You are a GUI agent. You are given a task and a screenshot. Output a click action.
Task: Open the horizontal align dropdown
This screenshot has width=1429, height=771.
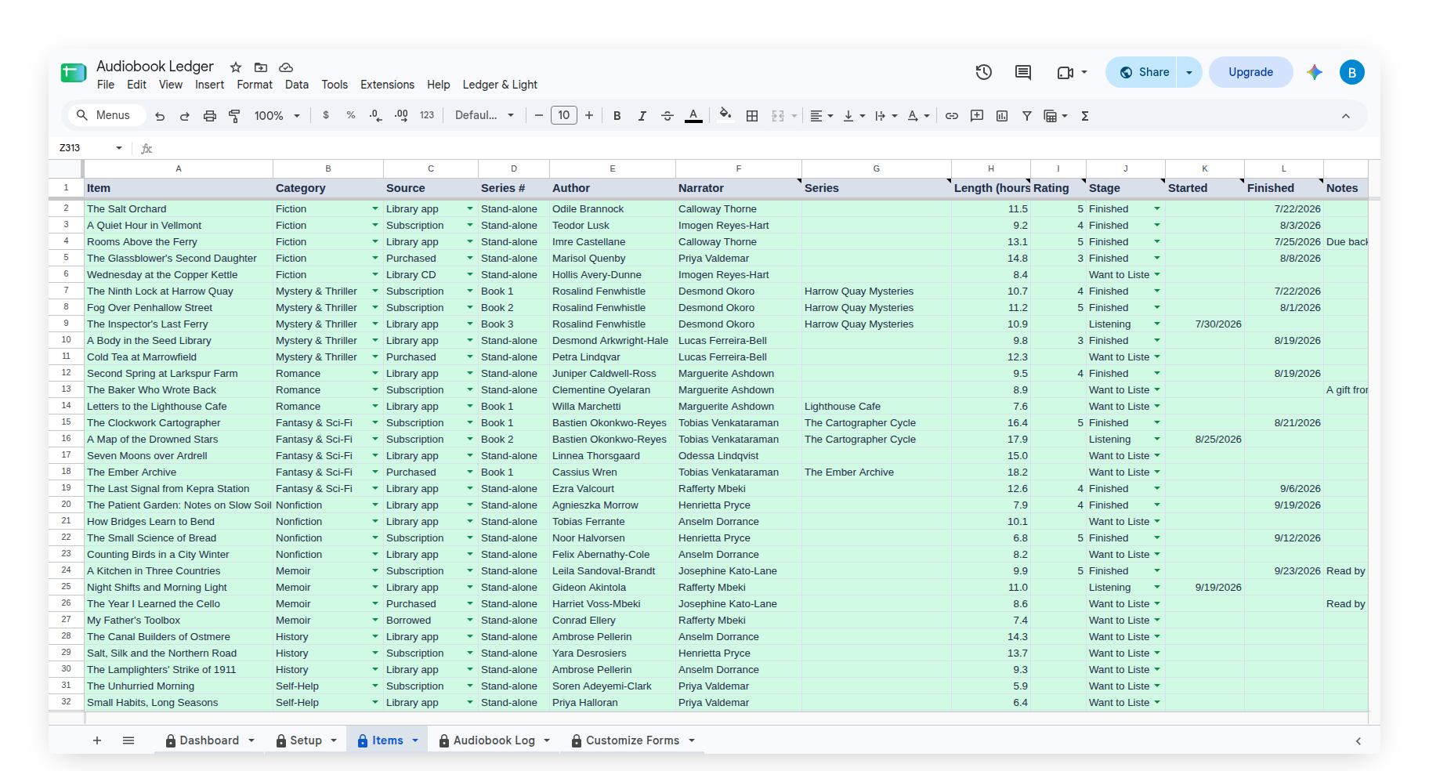[821, 116]
